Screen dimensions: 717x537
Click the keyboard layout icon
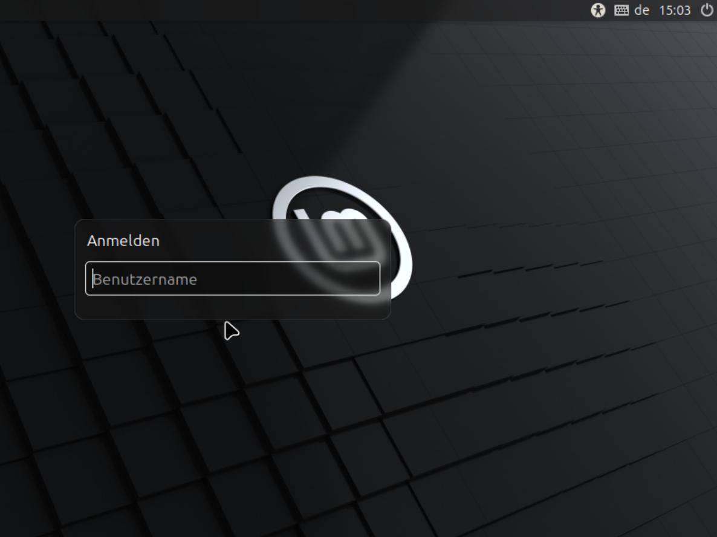621,10
